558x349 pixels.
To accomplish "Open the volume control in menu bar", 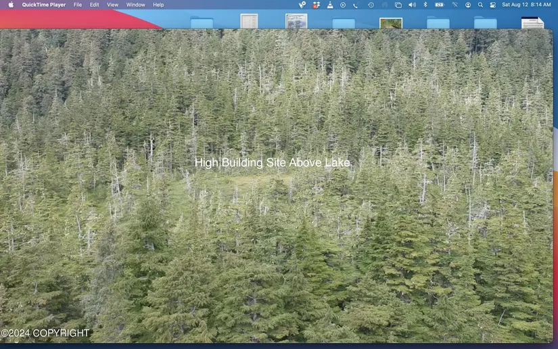I will click(412, 5).
